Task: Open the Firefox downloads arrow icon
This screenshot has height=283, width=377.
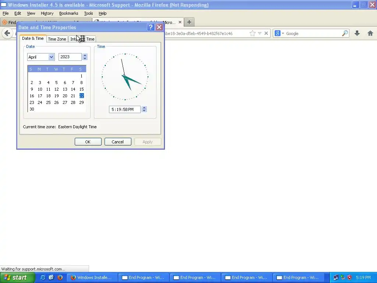Action: 357,33
